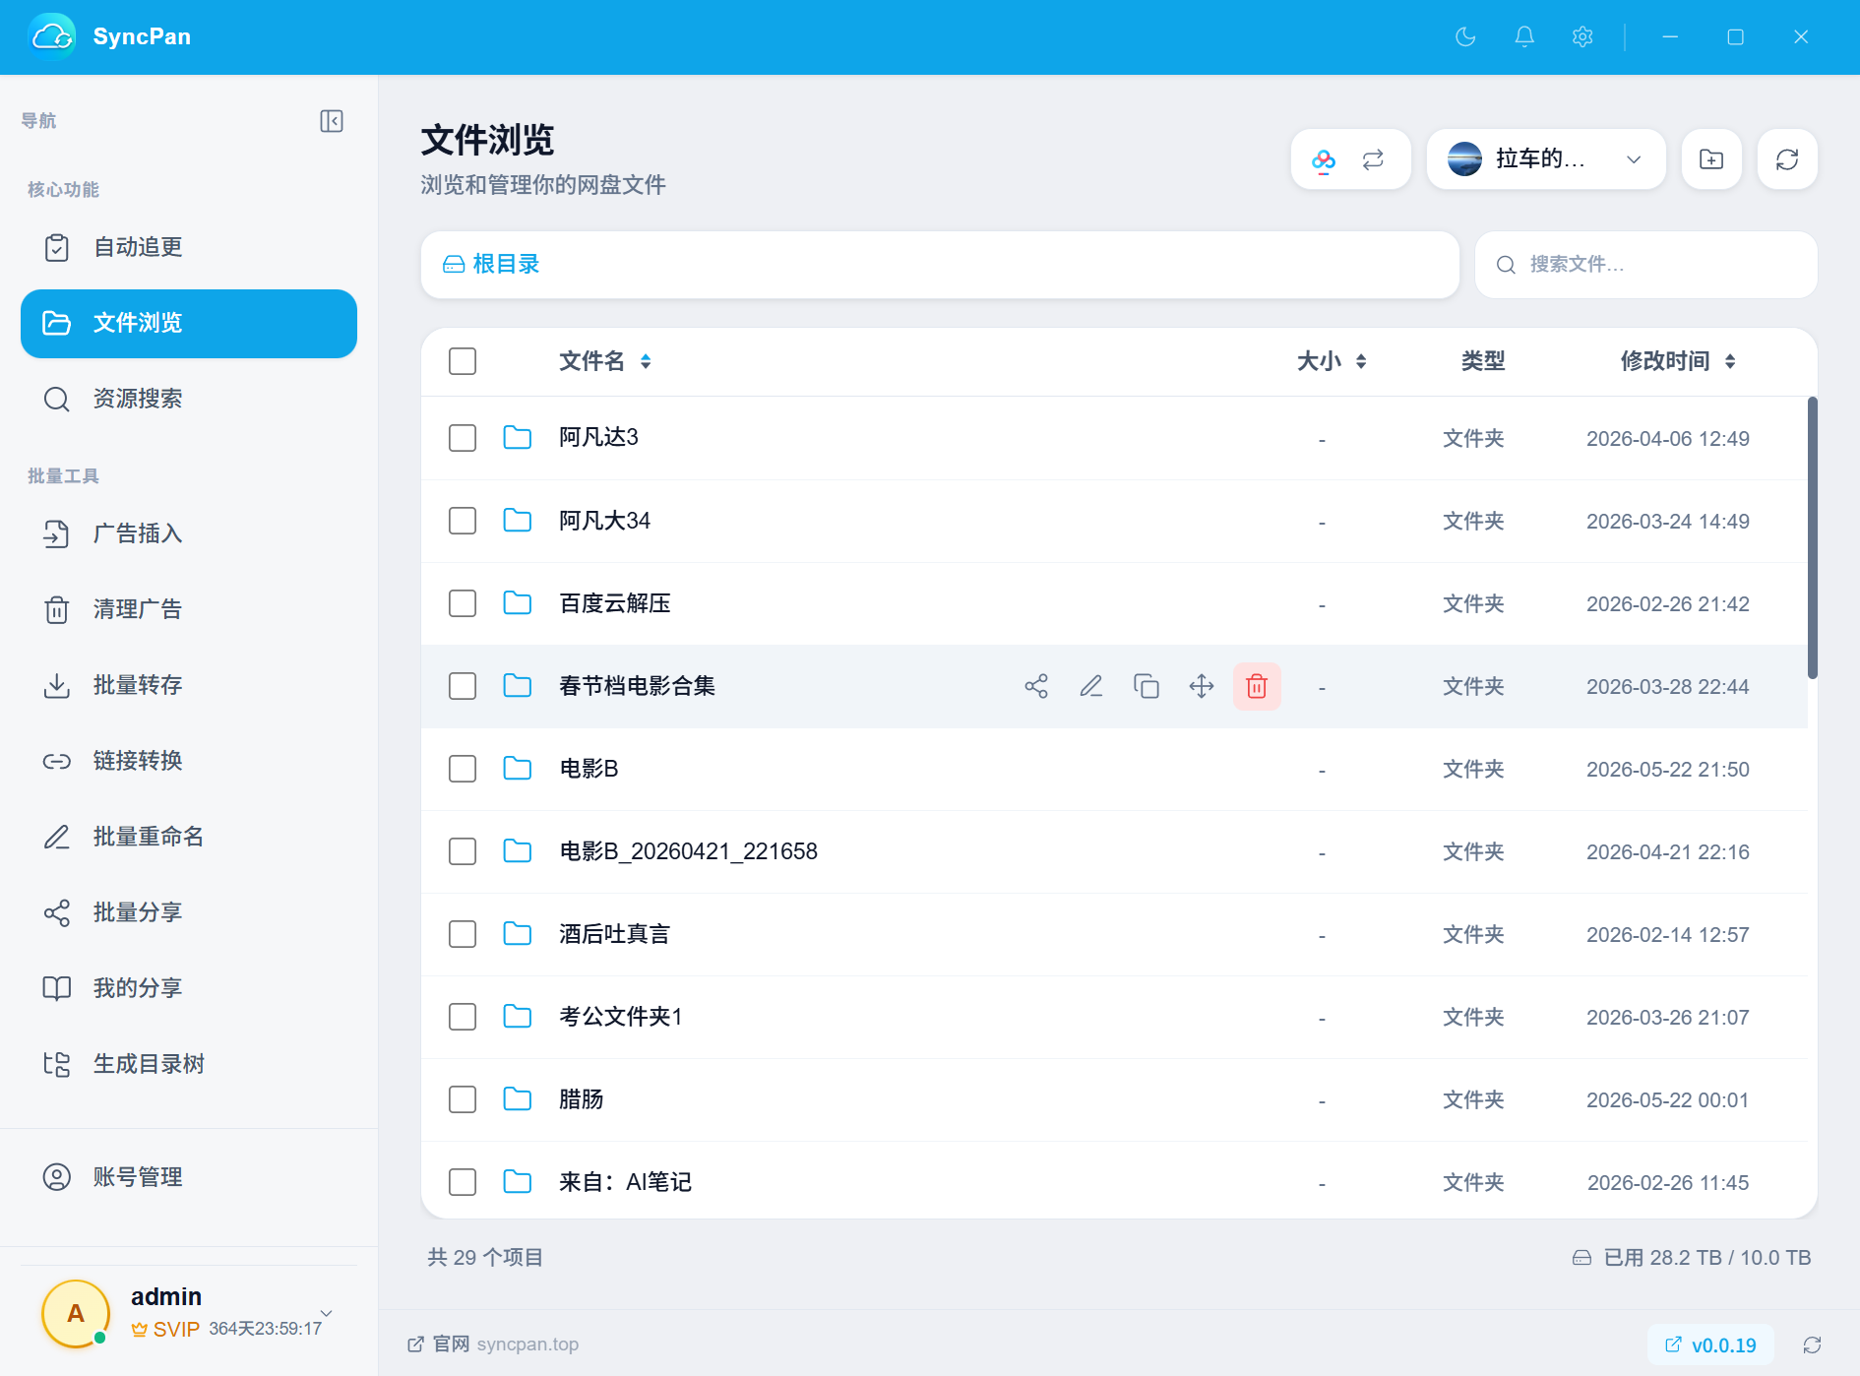
Task: Open 官网 syncpan.top link
Action: click(x=493, y=1345)
